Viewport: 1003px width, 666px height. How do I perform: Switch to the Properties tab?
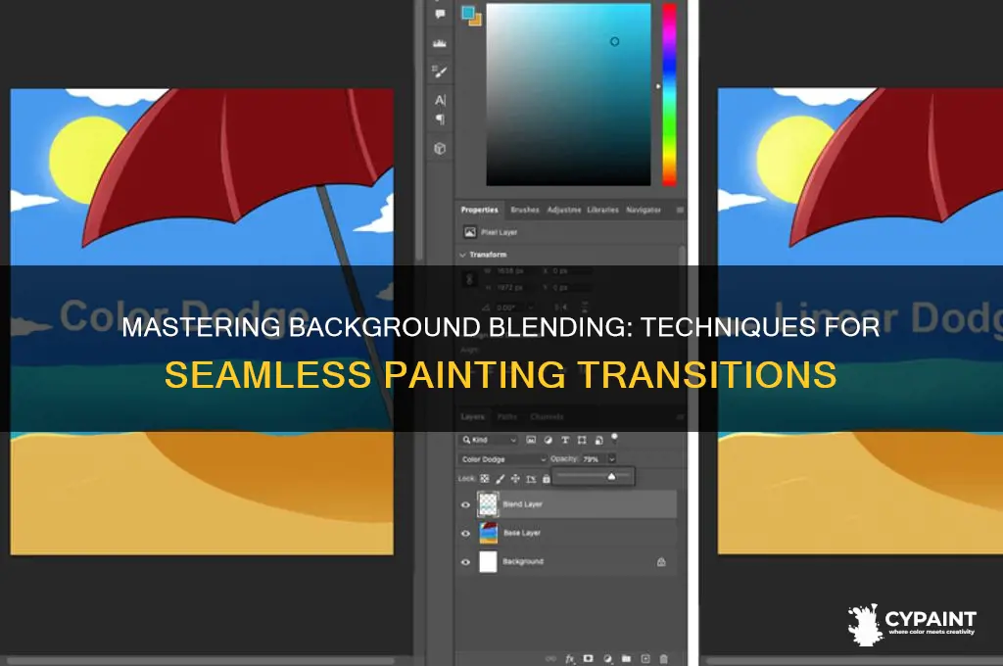tap(479, 210)
